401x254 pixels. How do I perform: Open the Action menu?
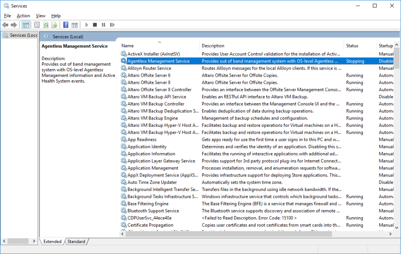(23, 16)
